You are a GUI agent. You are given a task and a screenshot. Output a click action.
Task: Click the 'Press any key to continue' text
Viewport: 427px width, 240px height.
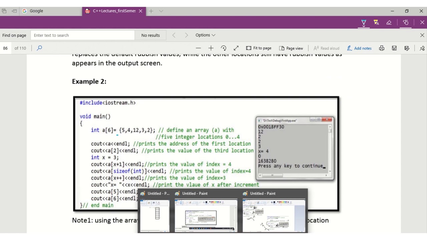[291, 166]
